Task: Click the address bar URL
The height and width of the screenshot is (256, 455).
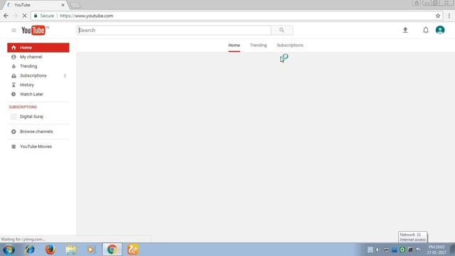Action: (87, 16)
